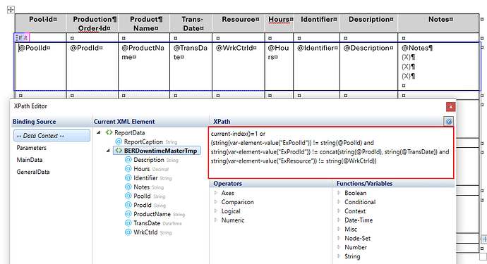Select the MainData binding source
The width and height of the screenshot is (487, 264).
tap(30, 160)
